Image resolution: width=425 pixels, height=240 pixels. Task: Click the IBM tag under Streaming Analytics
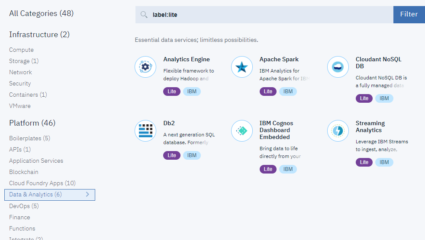[384, 162]
